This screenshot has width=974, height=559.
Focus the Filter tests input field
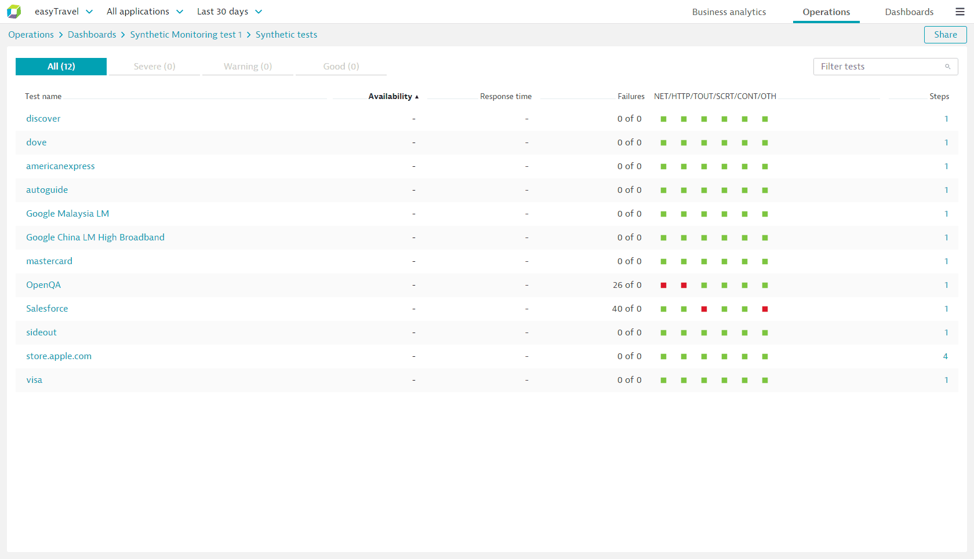pos(885,67)
